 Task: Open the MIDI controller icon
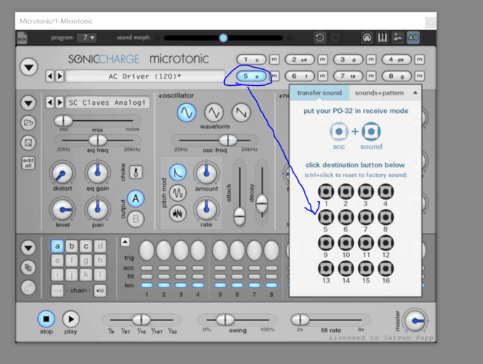(x=367, y=38)
